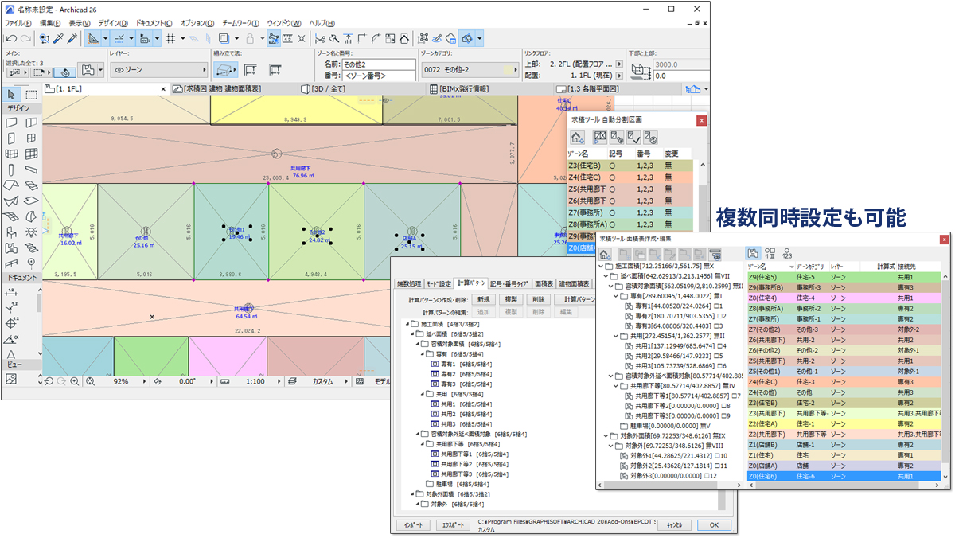Click the vertical scrollbar of the zone table
Image resolution: width=955 pixels, height=538 pixels.
point(945,370)
